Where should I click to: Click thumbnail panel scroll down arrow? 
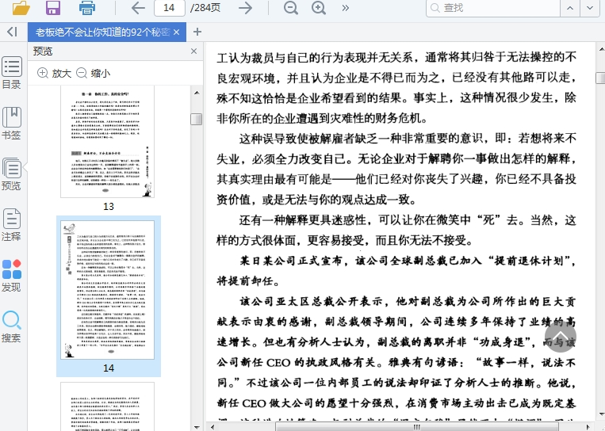pos(197,427)
